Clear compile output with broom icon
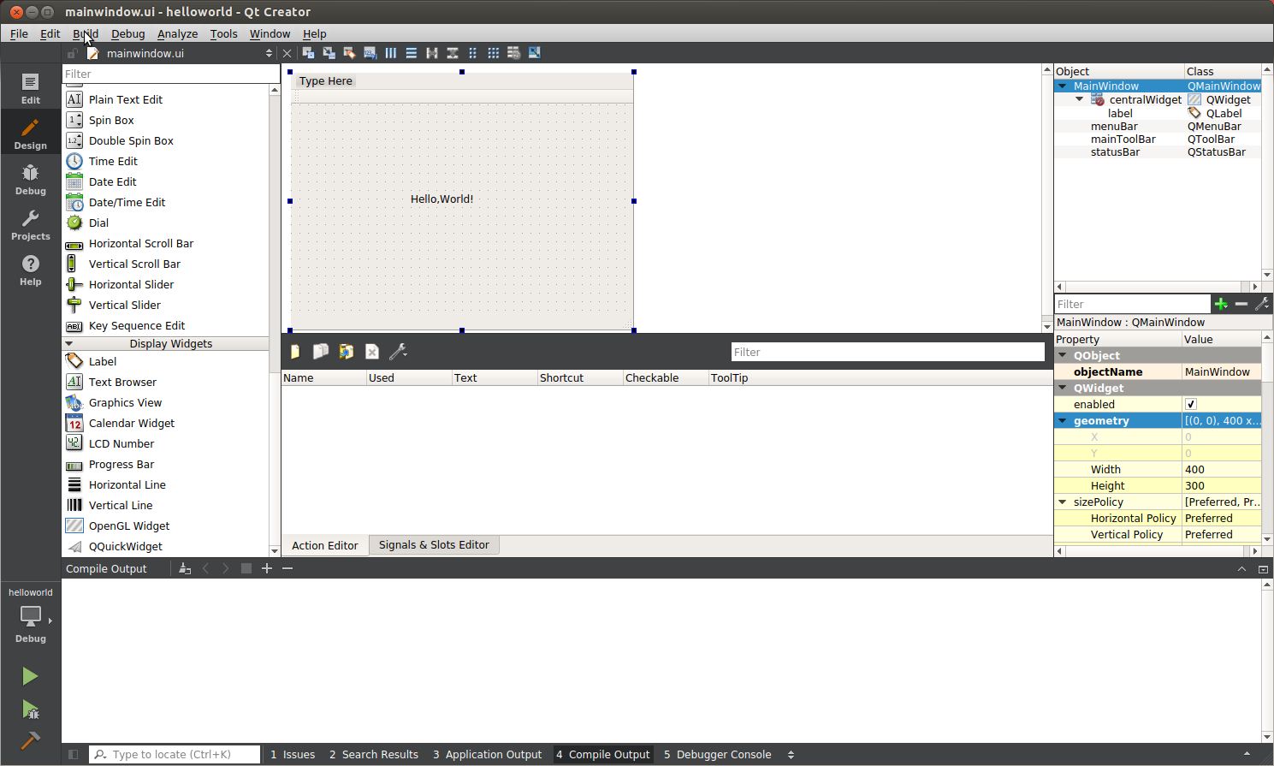The image size is (1274, 766). click(x=185, y=568)
